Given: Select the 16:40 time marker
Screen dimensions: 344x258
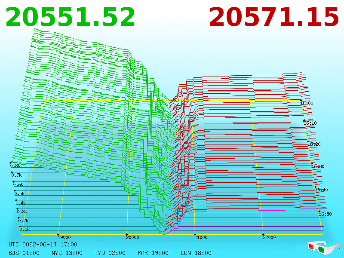Looking at the screenshot, I should 321,190.
